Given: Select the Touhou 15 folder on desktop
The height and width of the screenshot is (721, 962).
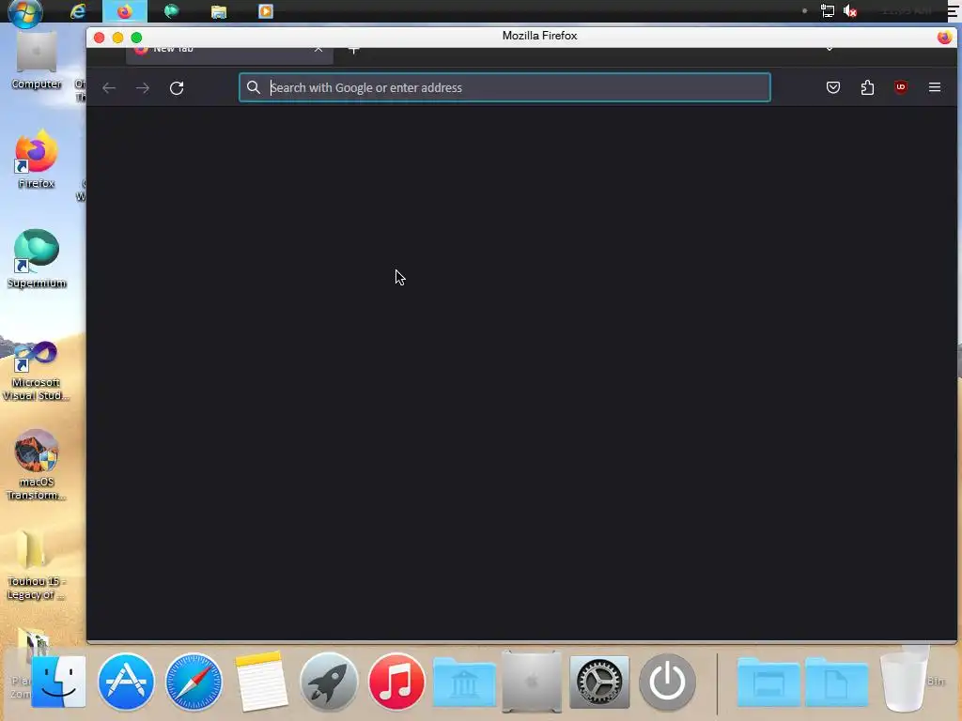Looking at the screenshot, I should [x=37, y=565].
